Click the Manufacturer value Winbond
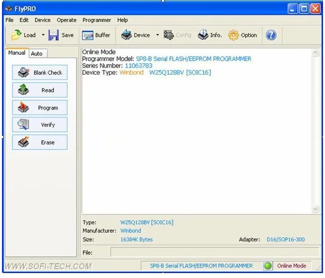The image size is (325, 278). coord(130,231)
